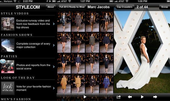The height and width of the screenshot is (101, 170).
Task: Open first look in Marc Jacobs grid
Action: (x=64, y=22)
